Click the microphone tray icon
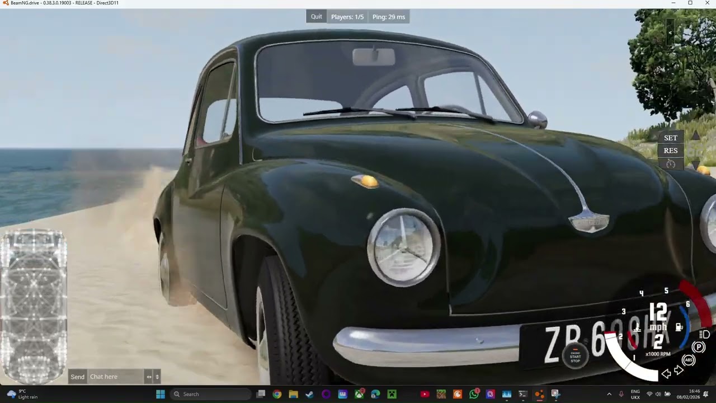Screen dimensions: 716x403 click(x=621, y=394)
